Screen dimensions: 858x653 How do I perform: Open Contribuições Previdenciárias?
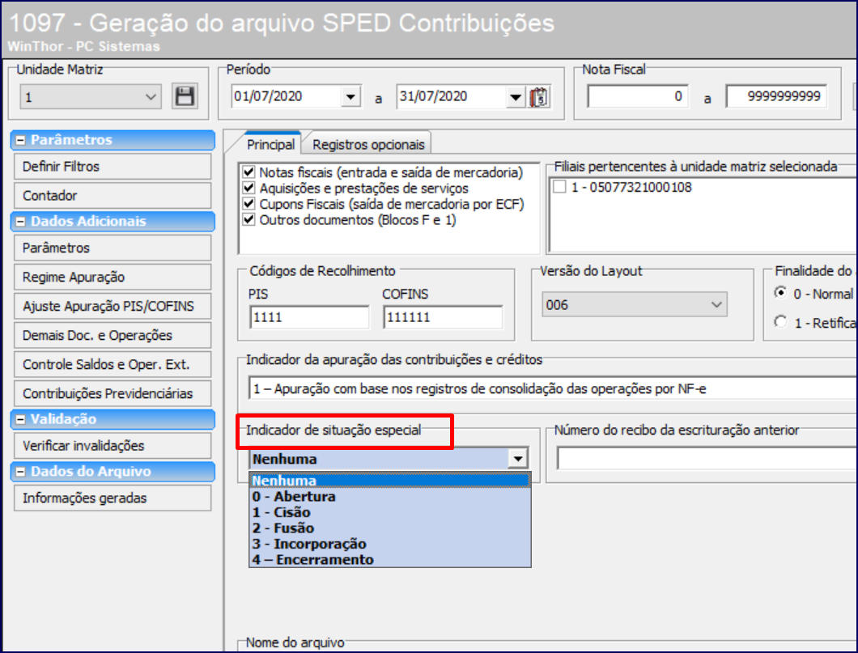[113, 393]
